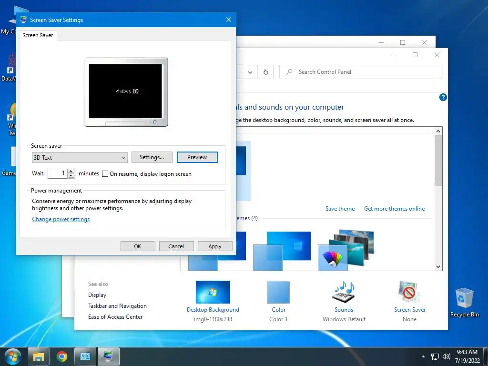Viewport: 488px width, 366px height.
Task: Click the search magnifier icon in Control Panel
Action: tap(289, 72)
